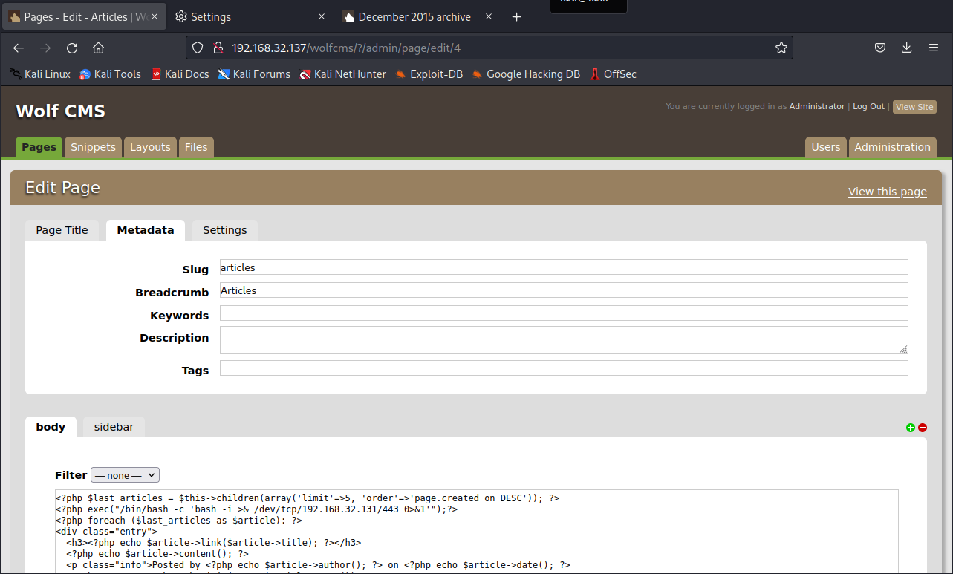Remove page part with red minus icon

tap(923, 428)
